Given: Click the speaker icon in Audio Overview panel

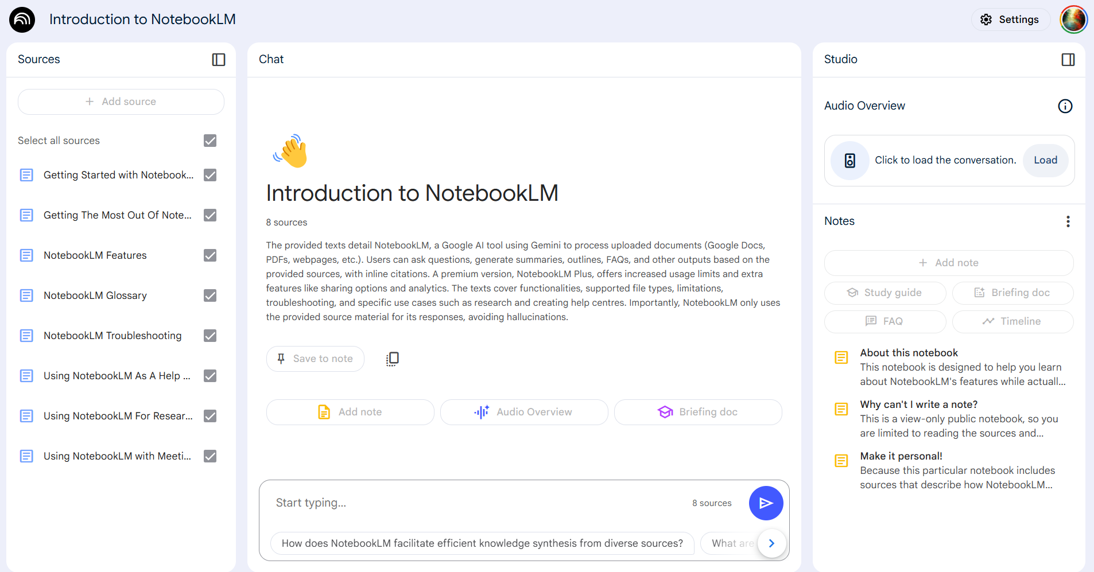Looking at the screenshot, I should coord(849,161).
